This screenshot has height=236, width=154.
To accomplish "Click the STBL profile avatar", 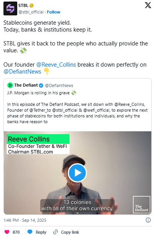I will coord(10,8).
